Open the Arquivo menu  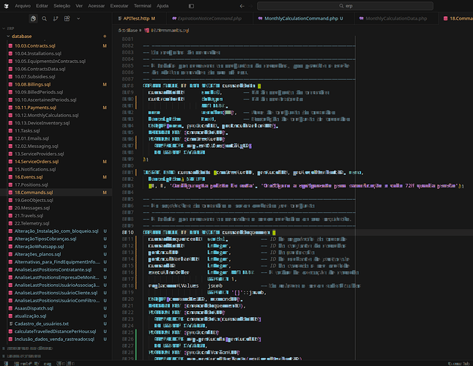(x=23, y=6)
